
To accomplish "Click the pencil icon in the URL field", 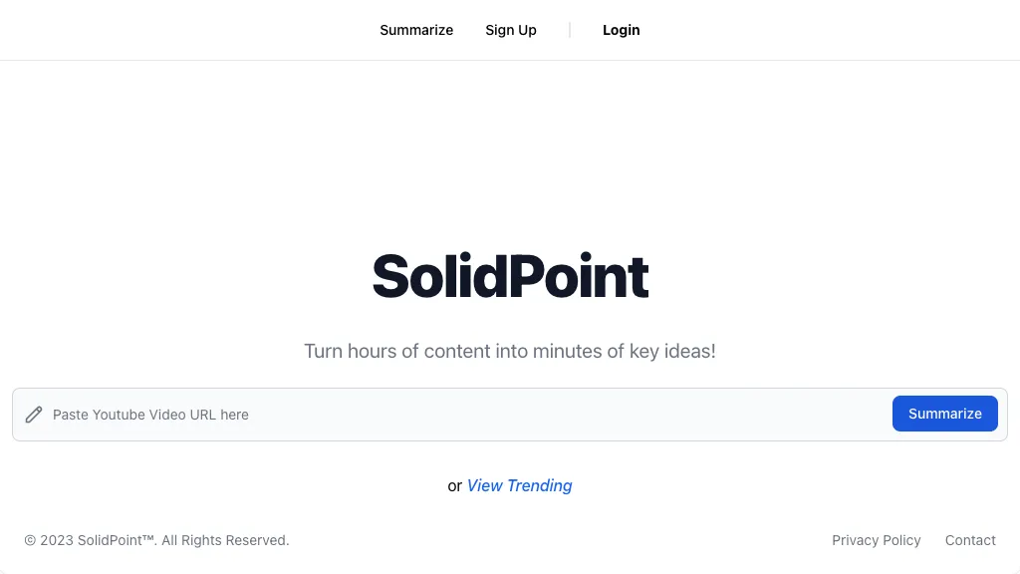I will point(34,415).
